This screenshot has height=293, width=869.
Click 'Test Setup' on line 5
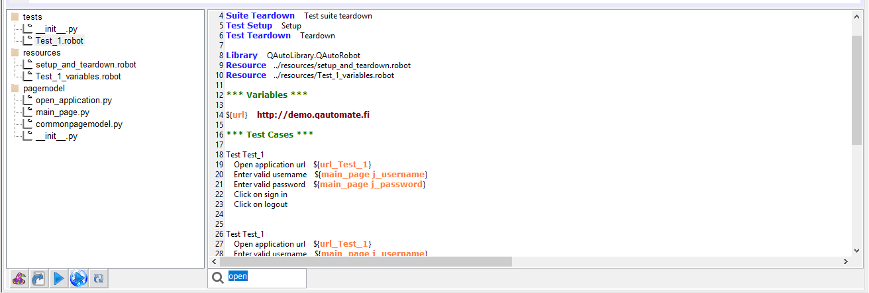tap(249, 25)
